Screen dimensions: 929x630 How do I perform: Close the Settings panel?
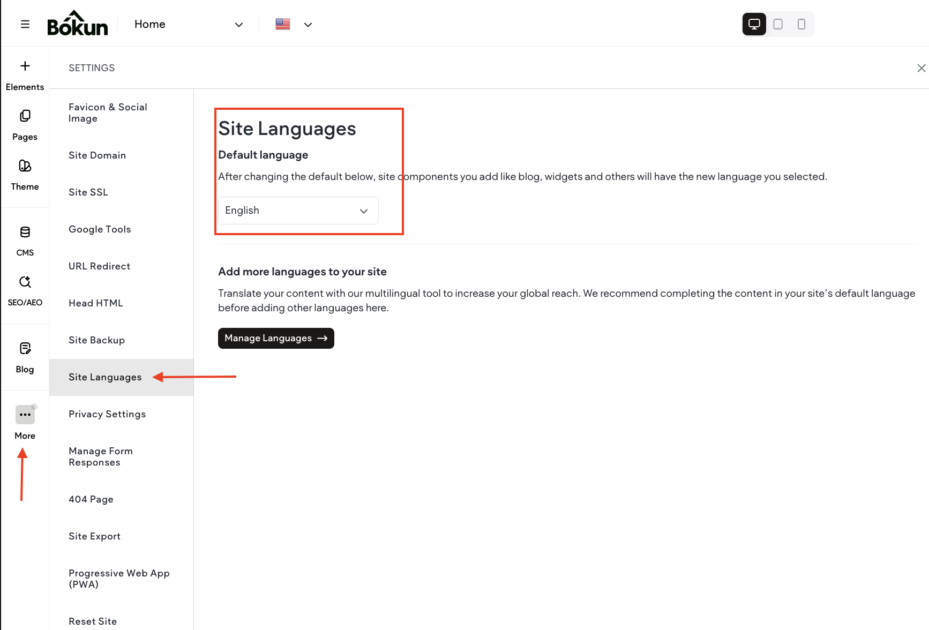point(921,68)
